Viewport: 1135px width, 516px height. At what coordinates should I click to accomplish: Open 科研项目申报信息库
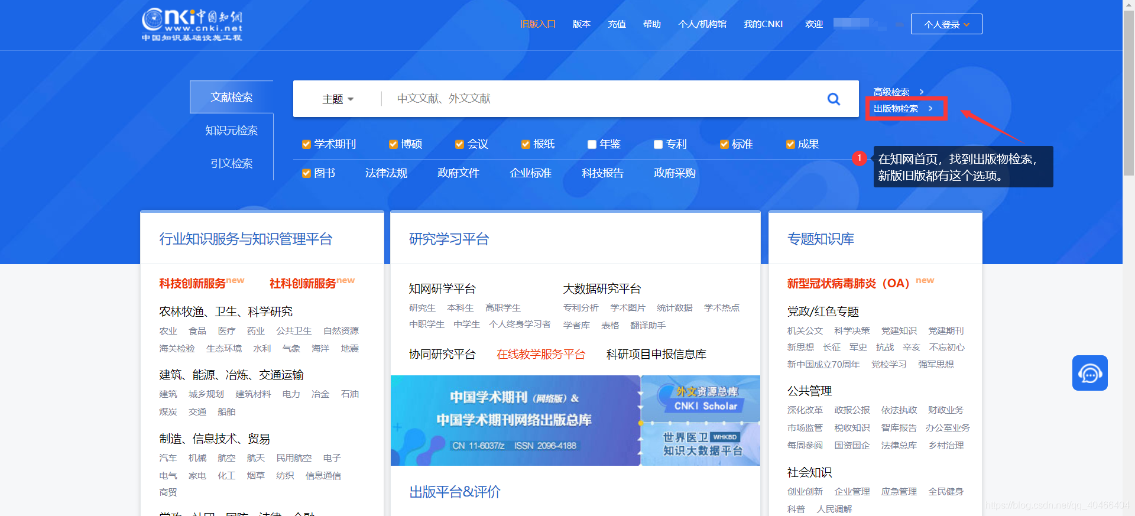click(x=656, y=354)
